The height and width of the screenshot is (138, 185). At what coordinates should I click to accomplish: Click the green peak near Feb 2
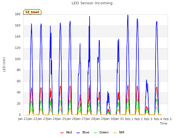pos(137,99)
